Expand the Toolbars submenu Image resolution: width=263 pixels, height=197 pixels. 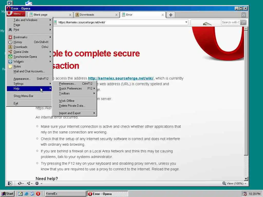[74, 93]
